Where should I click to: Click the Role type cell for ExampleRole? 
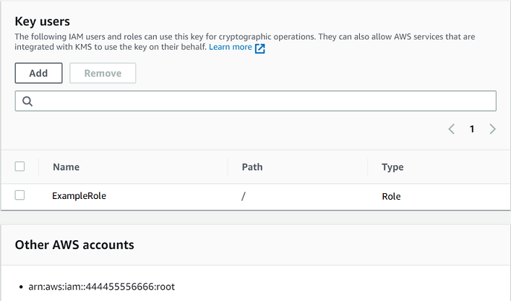[x=391, y=196]
